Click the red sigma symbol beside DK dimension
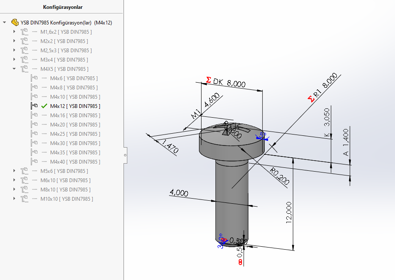 208,79
